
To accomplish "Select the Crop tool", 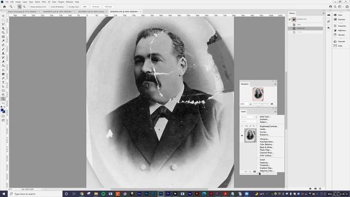I will pos(3,33).
